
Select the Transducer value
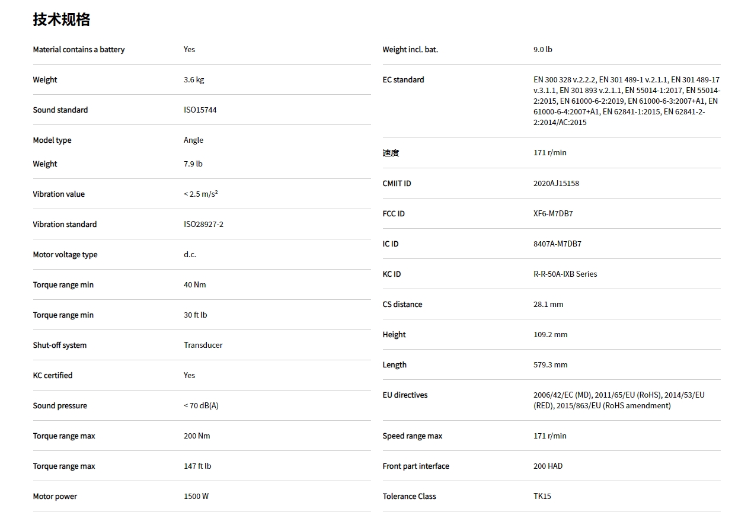coord(203,345)
